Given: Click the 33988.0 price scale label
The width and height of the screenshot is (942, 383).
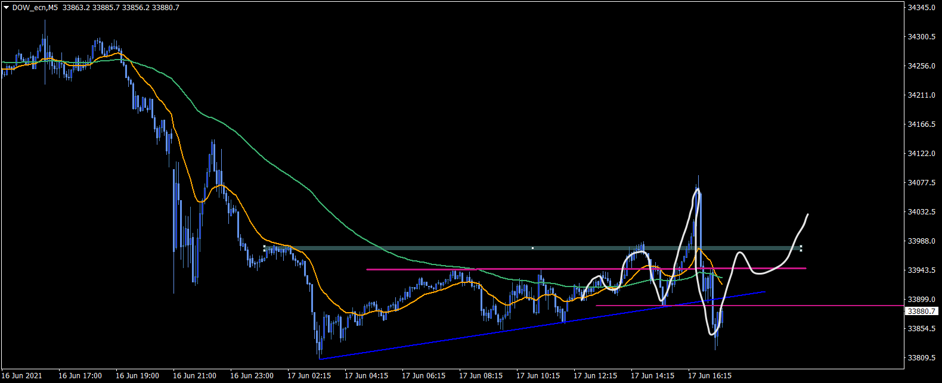Looking at the screenshot, I should [921, 241].
